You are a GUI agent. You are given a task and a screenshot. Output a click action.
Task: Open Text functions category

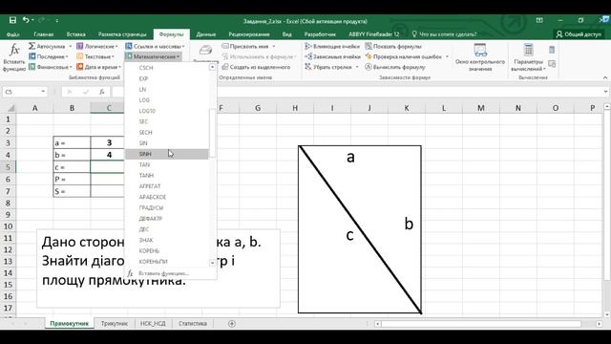coord(95,56)
